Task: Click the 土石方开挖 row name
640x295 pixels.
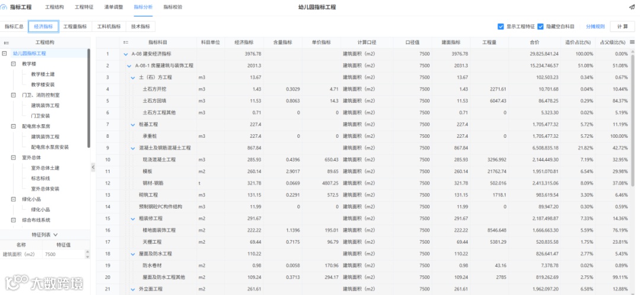Action: pos(154,89)
